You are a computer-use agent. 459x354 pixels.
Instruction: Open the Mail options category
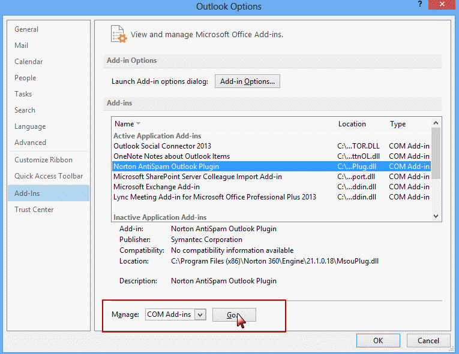22,46
